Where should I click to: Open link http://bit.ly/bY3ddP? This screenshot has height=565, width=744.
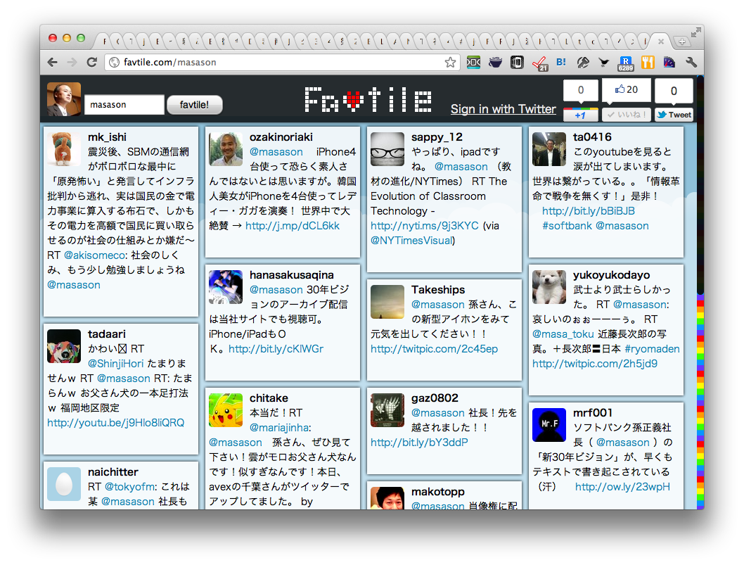tap(419, 443)
